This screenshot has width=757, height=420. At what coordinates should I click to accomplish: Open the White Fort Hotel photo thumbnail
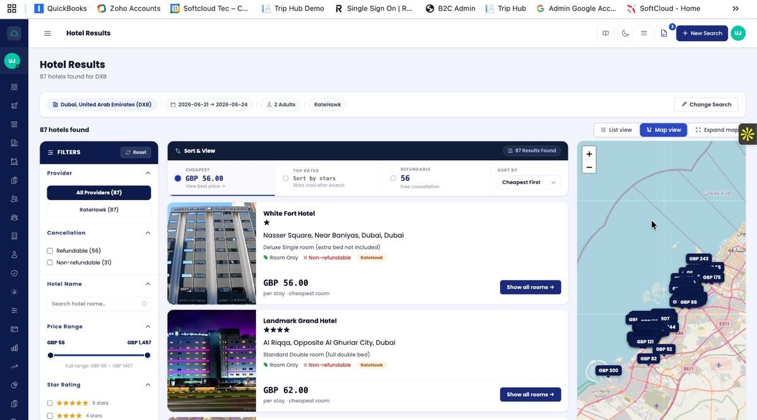point(212,254)
